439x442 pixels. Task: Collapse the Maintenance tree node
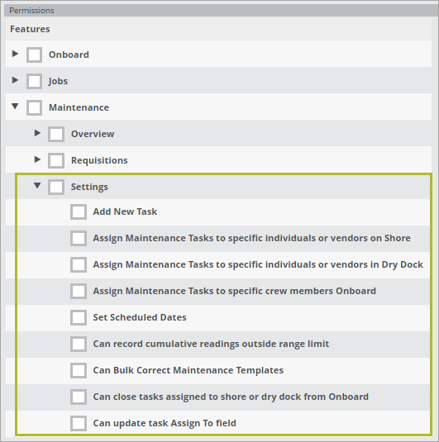coord(15,107)
